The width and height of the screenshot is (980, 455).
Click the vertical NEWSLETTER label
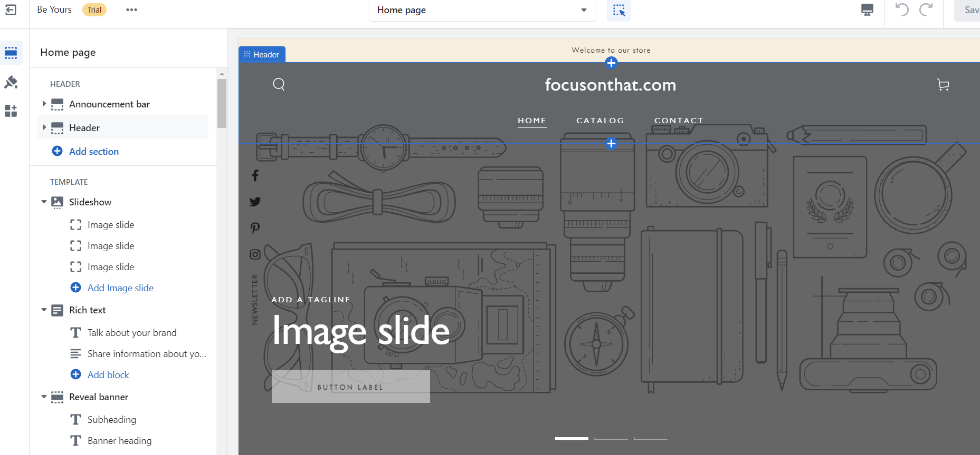[x=255, y=300]
